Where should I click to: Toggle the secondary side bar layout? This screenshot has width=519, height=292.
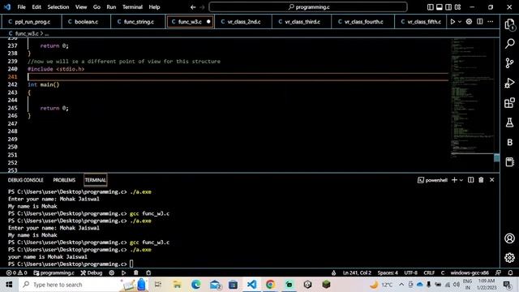(448, 7)
